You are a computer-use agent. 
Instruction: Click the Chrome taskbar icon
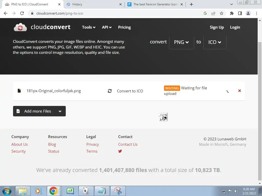coord(53,191)
